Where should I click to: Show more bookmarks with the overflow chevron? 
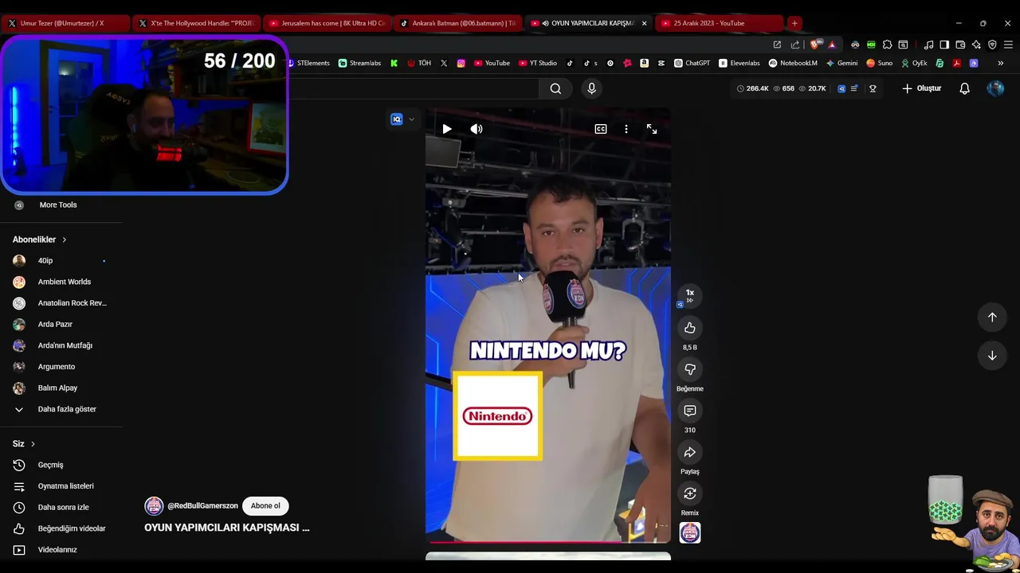tap(1001, 63)
